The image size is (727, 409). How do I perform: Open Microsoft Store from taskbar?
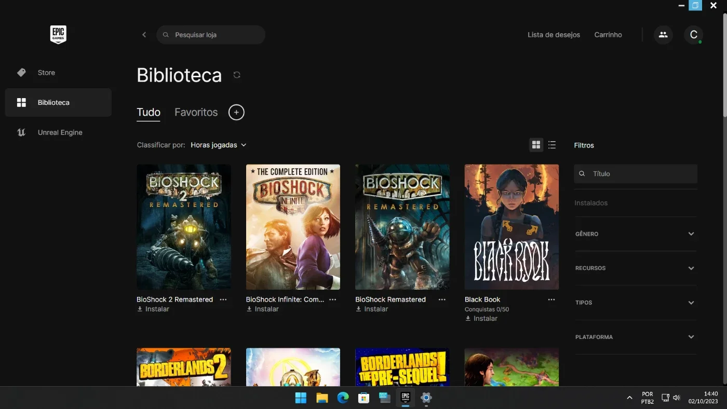click(x=363, y=398)
